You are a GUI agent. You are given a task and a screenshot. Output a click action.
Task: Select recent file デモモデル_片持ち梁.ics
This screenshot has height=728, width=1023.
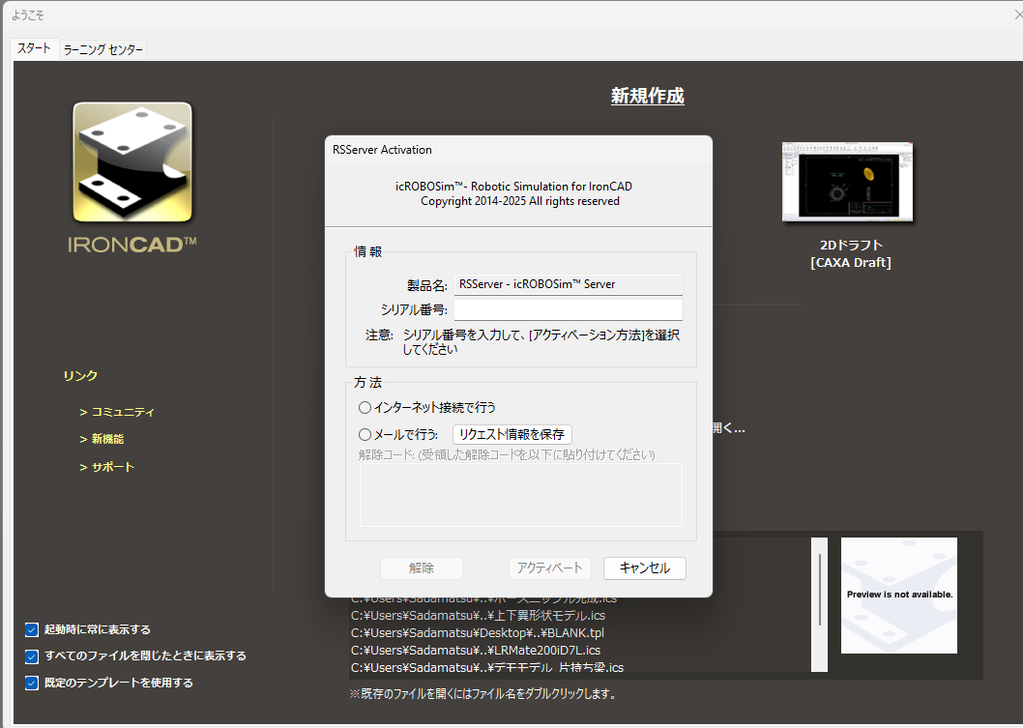[487, 667]
